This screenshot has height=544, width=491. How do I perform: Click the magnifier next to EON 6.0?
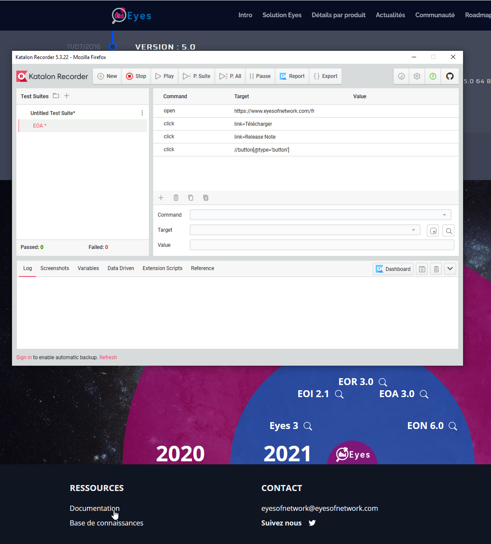453,426
